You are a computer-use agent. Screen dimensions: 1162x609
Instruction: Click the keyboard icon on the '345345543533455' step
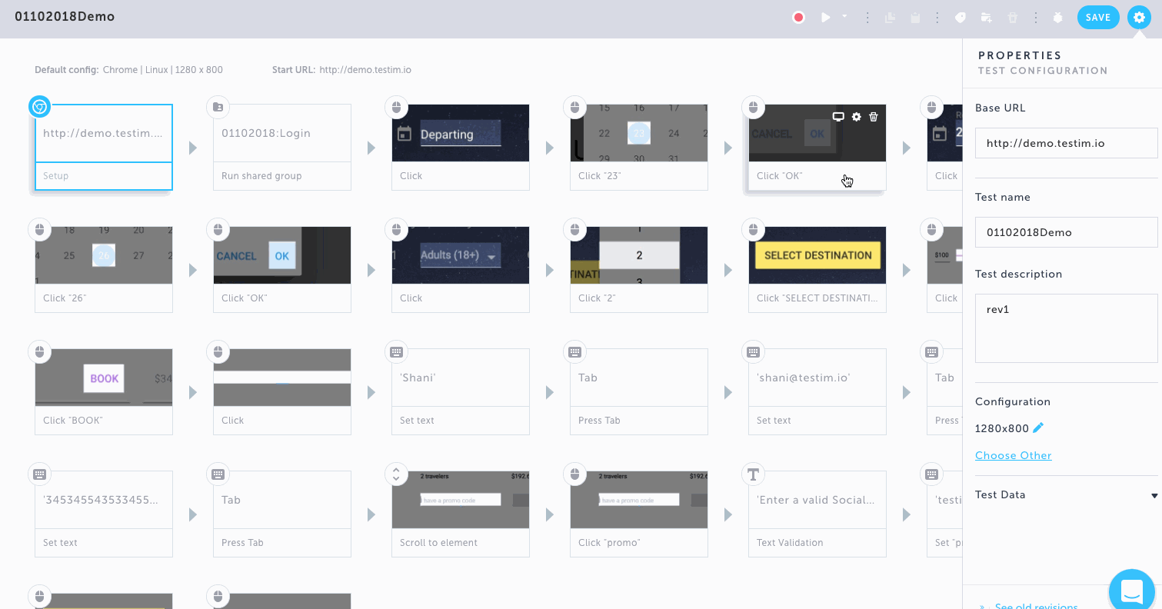click(40, 474)
